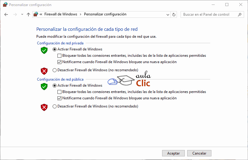This screenshot has width=248, height=160.
Task: Open the recent locations dropdown arrow
Action: (22, 14)
